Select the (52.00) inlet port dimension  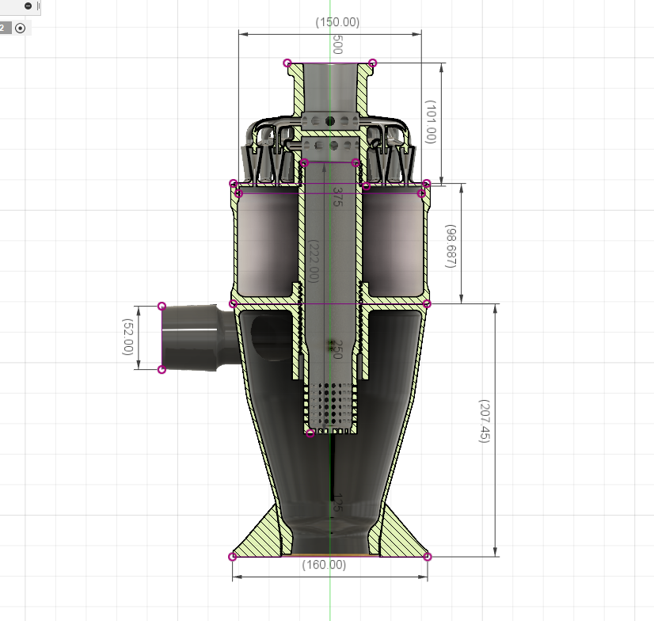point(129,337)
